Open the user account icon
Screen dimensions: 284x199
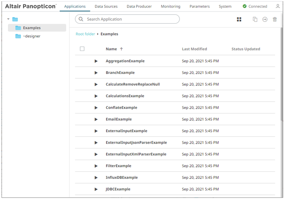[278, 6]
